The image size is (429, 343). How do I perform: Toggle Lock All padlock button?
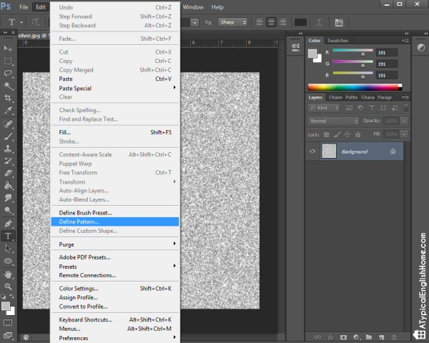357,134
